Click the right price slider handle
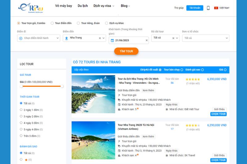247x164 pixels. (x=62, y=86)
